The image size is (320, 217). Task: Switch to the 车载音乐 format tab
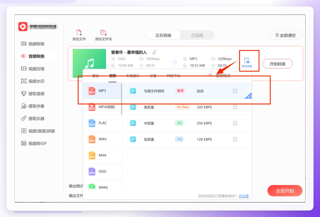(133, 76)
